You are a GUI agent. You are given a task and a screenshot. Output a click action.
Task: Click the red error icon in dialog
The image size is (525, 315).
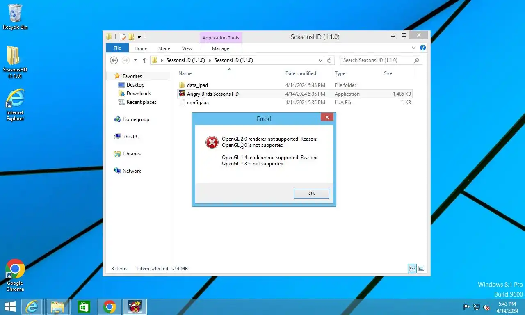coord(212,142)
